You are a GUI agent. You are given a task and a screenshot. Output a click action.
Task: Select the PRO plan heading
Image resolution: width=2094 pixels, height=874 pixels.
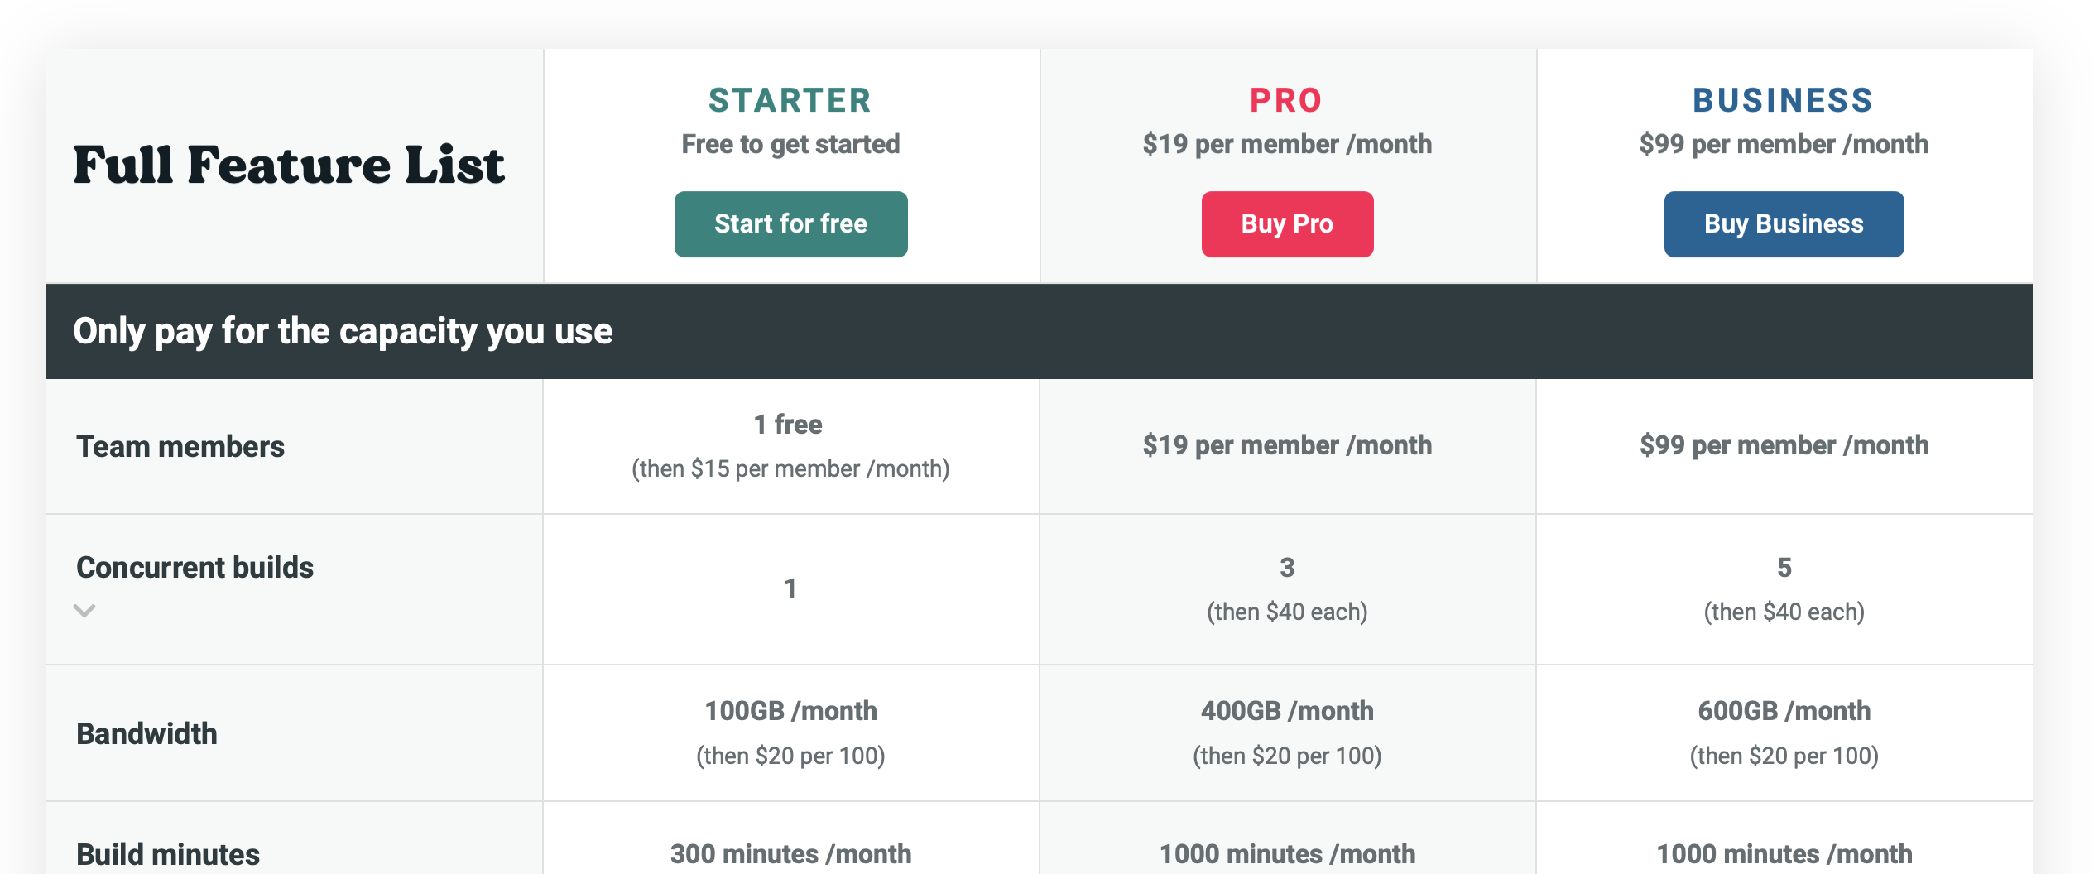point(1286,101)
